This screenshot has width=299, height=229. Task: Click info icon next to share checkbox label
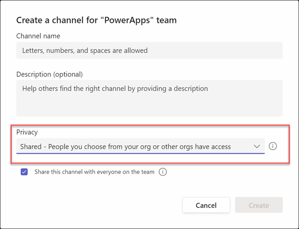click(163, 172)
